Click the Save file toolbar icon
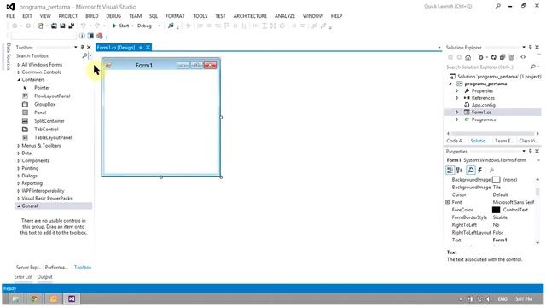Viewport: 546px width, 307px height. pos(62,26)
